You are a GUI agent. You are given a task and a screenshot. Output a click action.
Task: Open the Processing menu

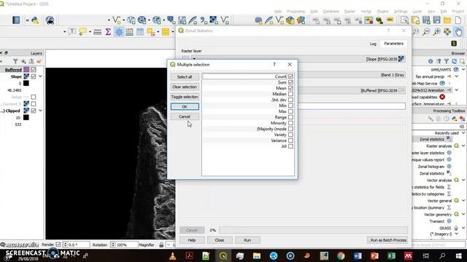pyautogui.click(x=296, y=12)
